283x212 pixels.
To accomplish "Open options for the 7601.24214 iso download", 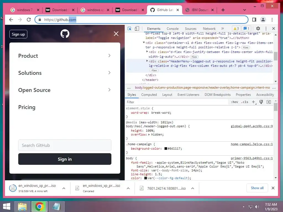I will pyautogui.click(x=193, y=188).
